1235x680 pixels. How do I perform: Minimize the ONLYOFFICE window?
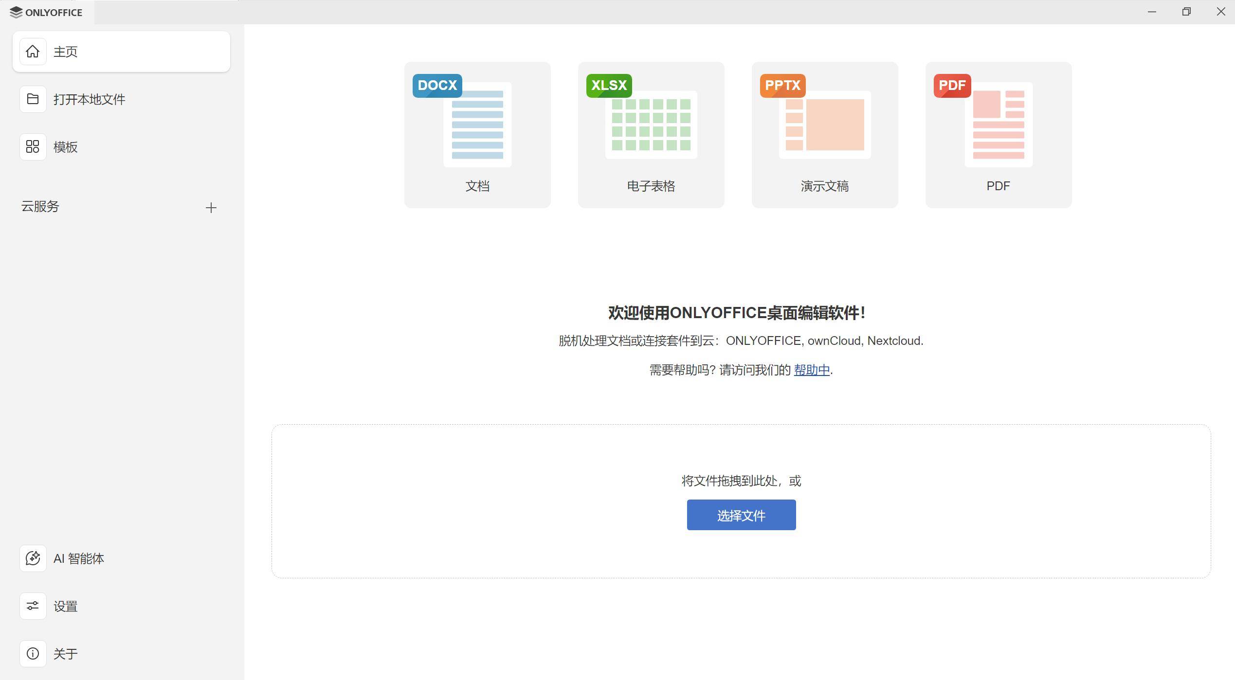pos(1152,12)
